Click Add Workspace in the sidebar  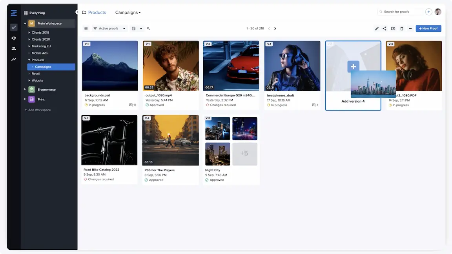coord(38,110)
